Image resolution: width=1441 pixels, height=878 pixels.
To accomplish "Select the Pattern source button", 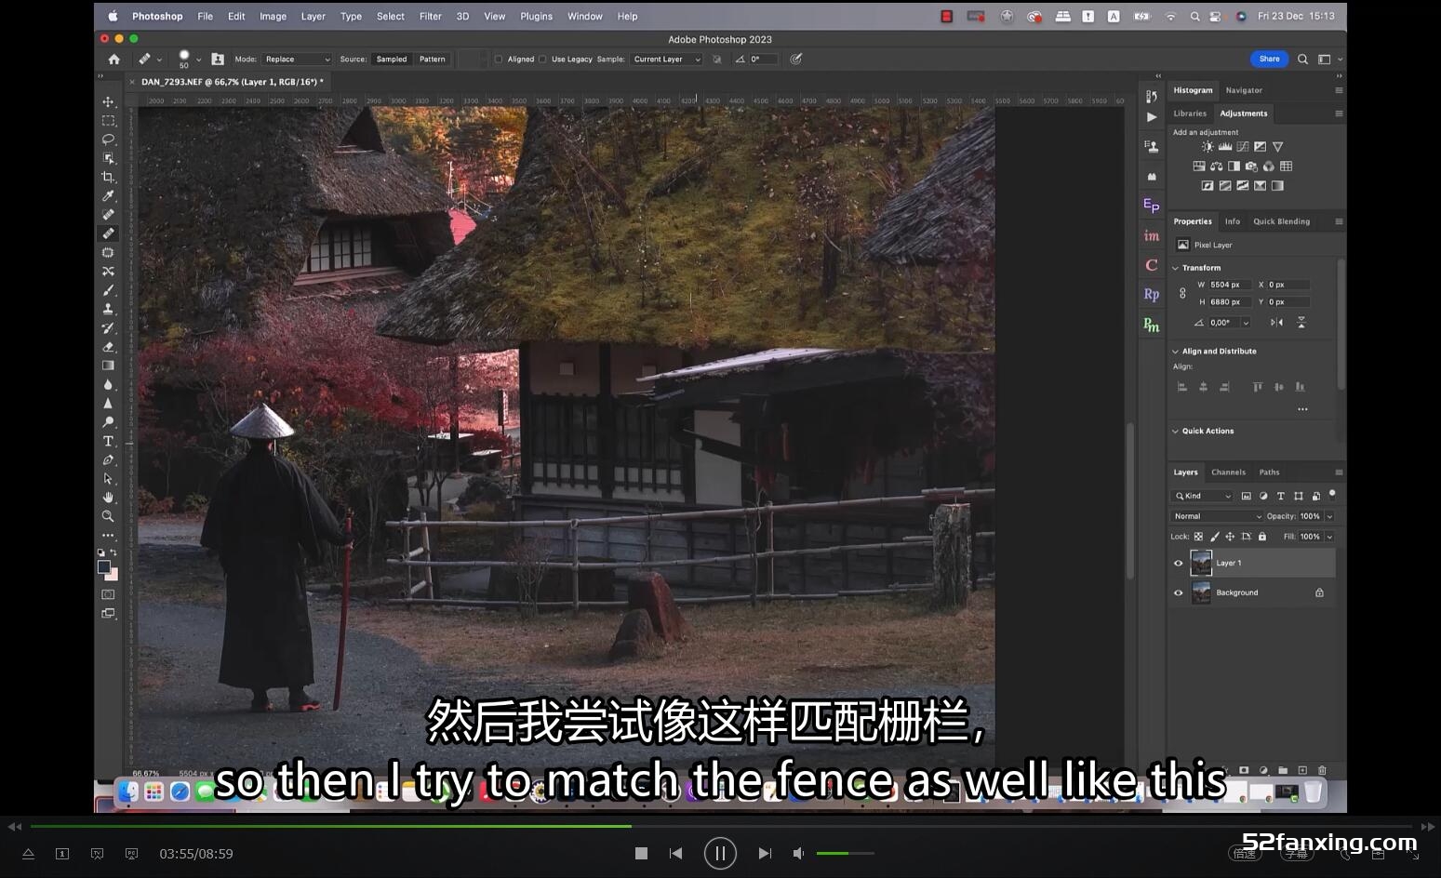I will (432, 59).
